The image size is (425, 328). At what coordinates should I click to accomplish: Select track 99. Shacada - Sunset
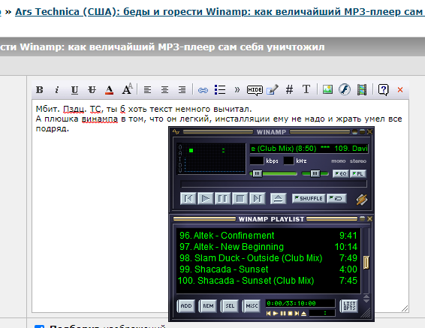(x=268, y=269)
